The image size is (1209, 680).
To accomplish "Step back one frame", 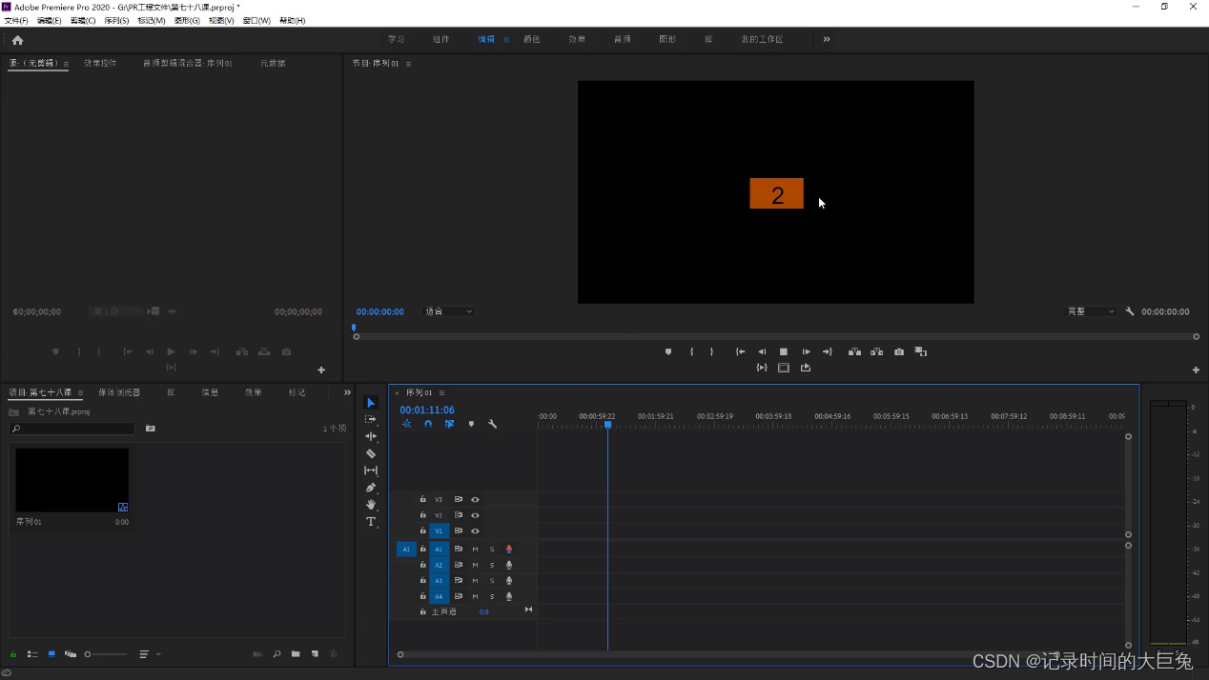I will (762, 352).
